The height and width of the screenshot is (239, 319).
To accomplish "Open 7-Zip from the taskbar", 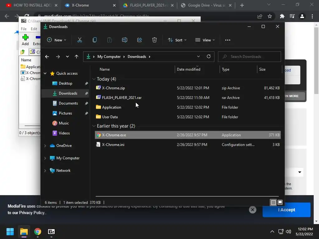I will 51,232.
